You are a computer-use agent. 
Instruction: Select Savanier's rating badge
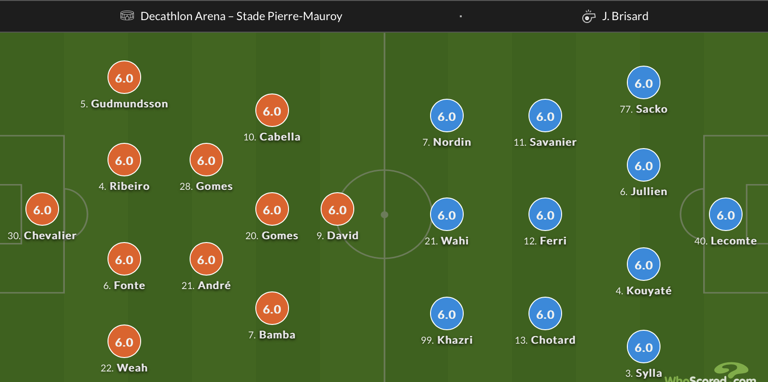(x=545, y=116)
